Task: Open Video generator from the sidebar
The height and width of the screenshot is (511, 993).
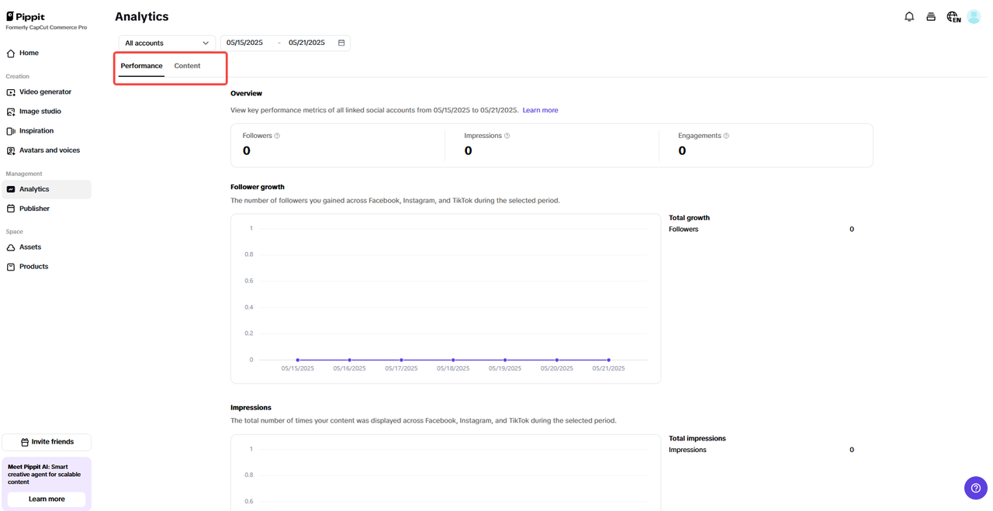Action: tap(45, 92)
